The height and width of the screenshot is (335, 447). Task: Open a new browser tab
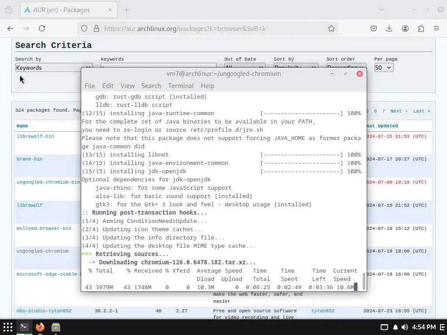click(127, 10)
